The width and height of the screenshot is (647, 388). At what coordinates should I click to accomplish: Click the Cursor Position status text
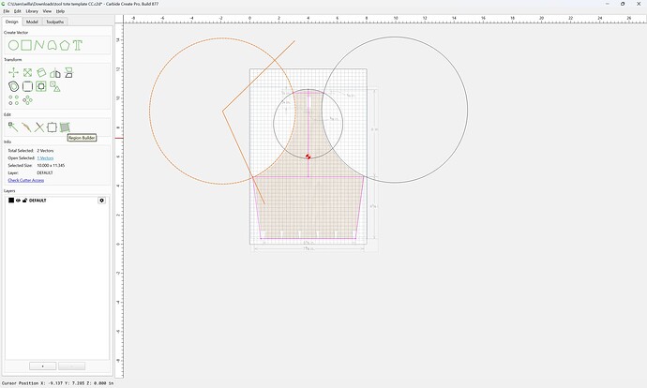pyautogui.click(x=57, y=383)
